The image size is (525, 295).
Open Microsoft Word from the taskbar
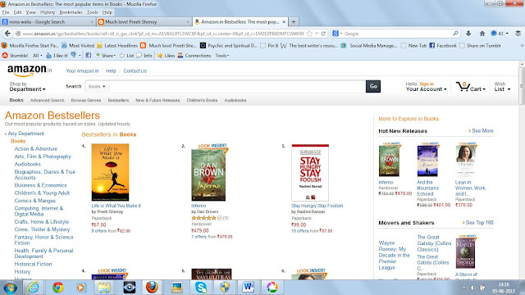tap(249, 288)
